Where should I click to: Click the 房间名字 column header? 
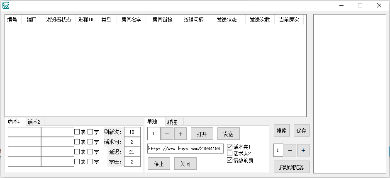[x=131, y=20]
